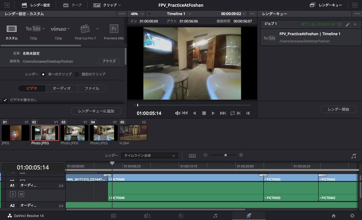Uncheck the ビデオの書き出し checkbox
The height and width of the screenshot is (220, 362).
pos(5,99)
